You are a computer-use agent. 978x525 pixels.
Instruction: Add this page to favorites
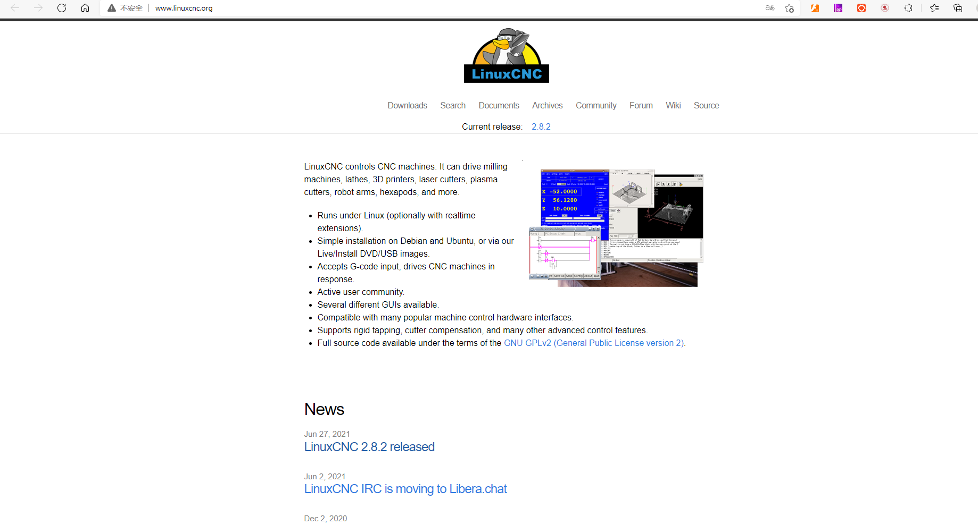coord(789,8)
